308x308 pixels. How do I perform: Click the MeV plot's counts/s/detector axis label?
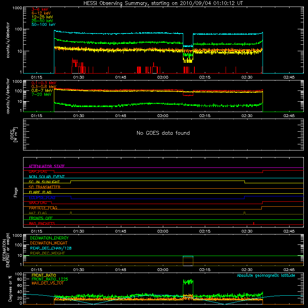pyautogui.click(x=8, y=96)
